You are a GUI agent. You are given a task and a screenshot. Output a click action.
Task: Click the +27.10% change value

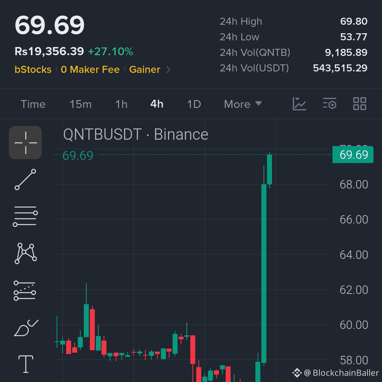pyautogui.click(x=110, y=51)
